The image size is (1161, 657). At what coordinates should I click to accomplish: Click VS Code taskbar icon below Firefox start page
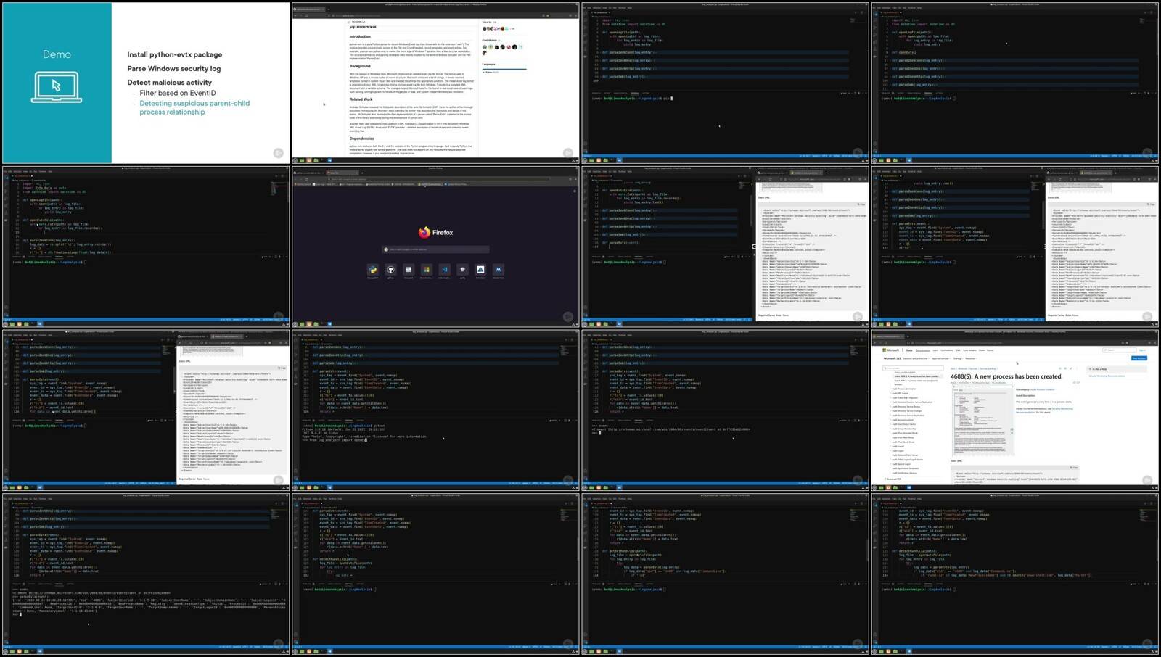329,324
